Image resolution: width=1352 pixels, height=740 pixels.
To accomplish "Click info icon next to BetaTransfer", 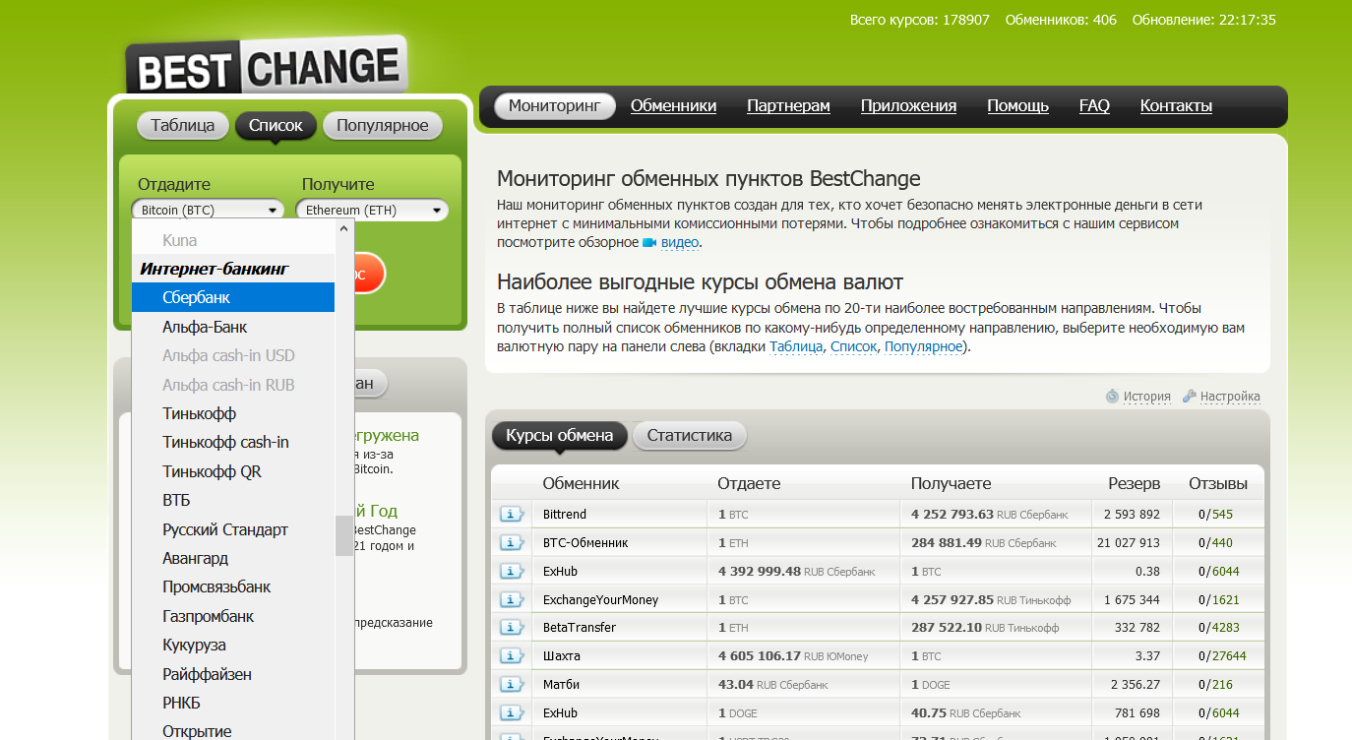I will (x=512, y=628).
